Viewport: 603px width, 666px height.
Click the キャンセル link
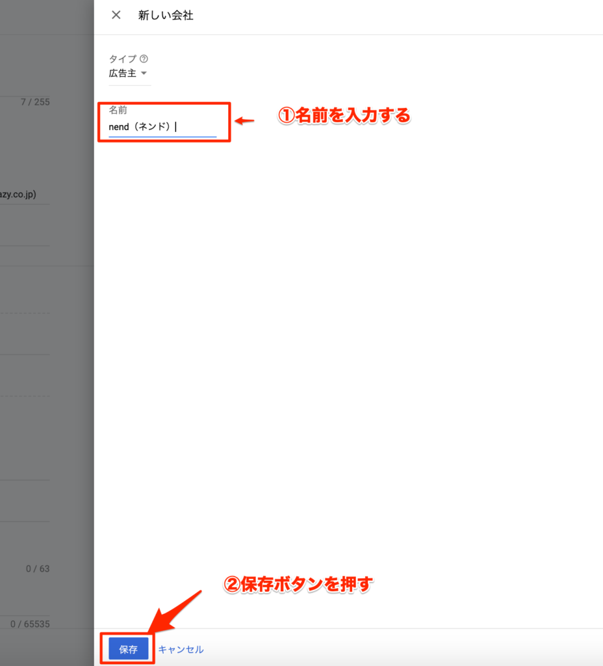pyautogui.click(x=181, y=649)
